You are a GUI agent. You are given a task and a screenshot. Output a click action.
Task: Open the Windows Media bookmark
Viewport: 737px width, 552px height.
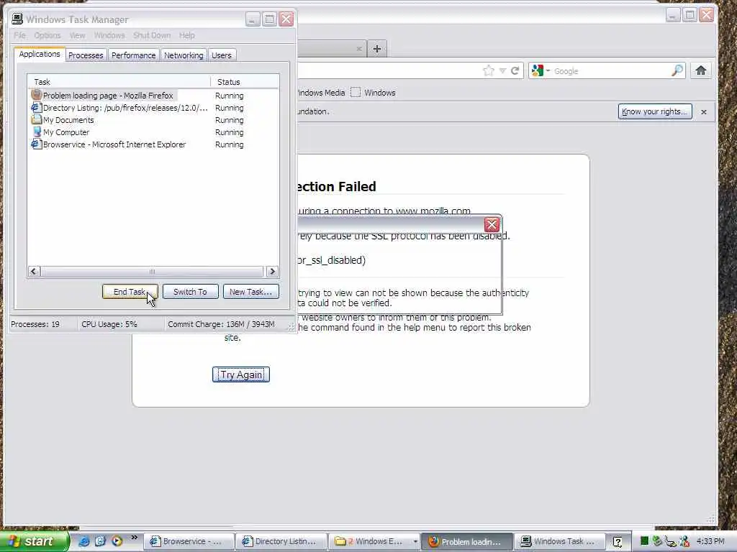(322, 93)
